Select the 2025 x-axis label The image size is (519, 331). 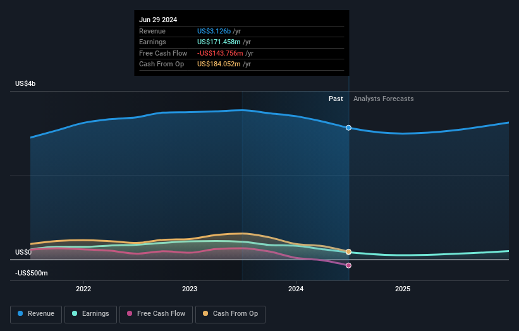[x=403, y=289]
